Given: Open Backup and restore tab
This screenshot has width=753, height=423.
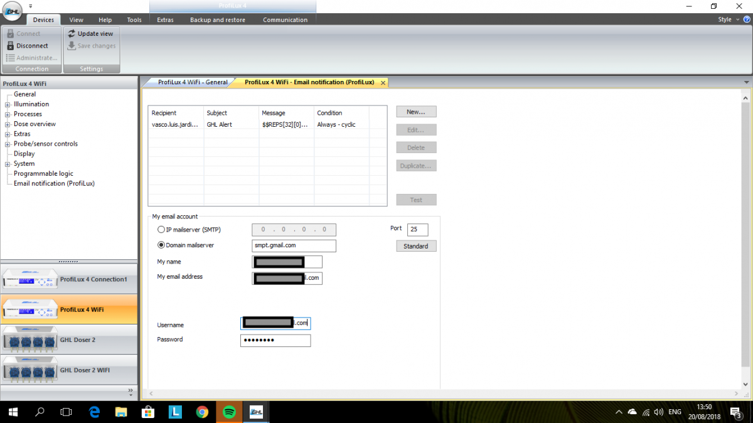Looking at the screenshot, I should tap(218, 20).
